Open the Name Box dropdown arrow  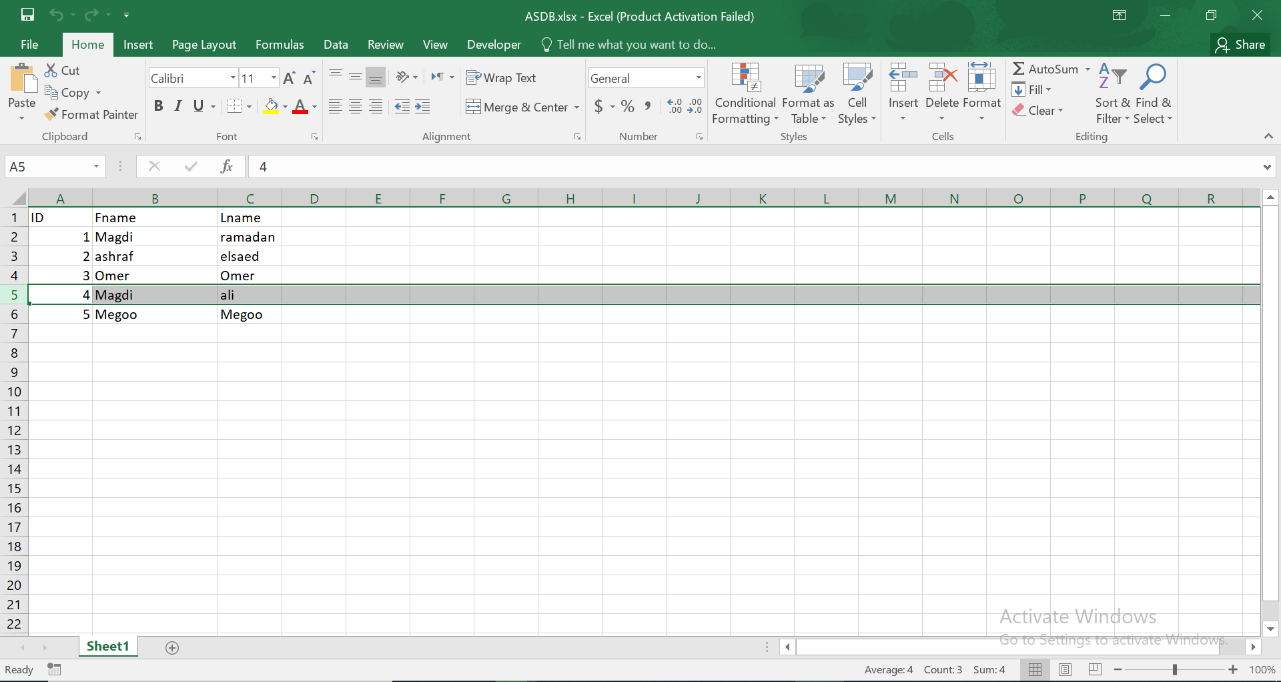pos(96,166)
